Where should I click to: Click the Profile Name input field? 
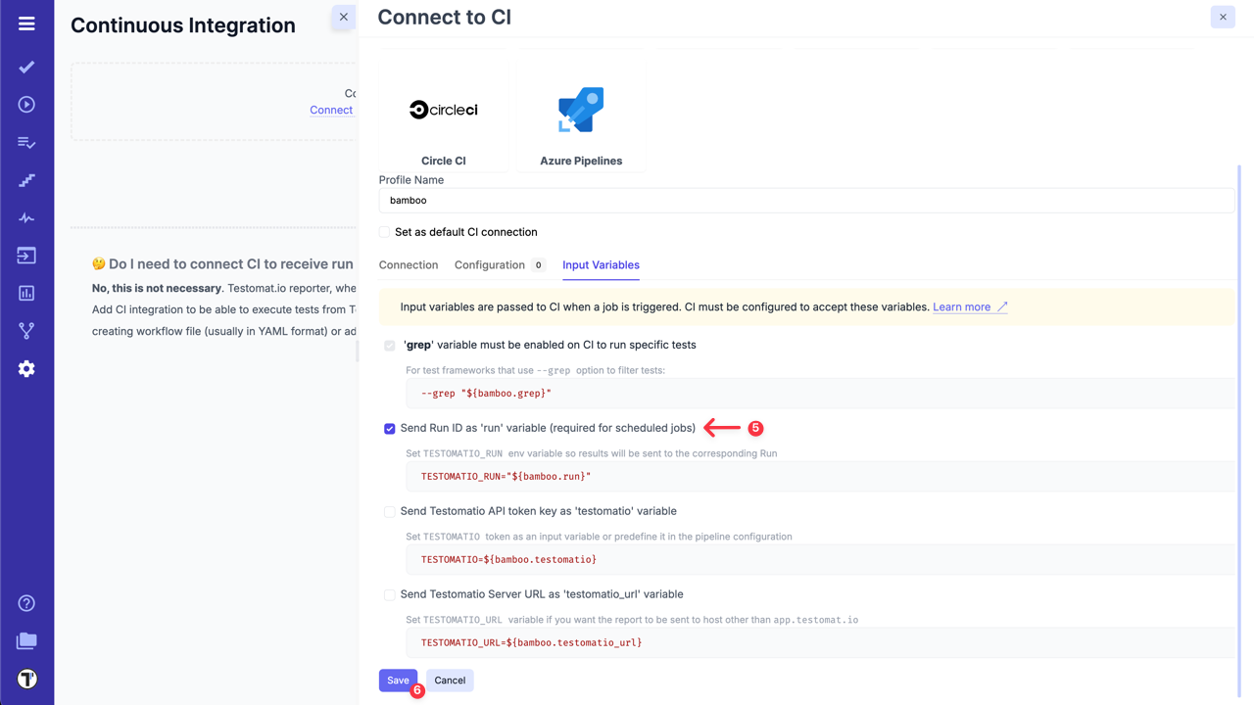806,201
